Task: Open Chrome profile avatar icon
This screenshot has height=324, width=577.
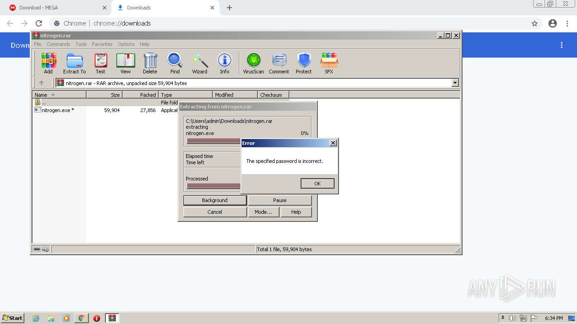Action: point(553,23)
